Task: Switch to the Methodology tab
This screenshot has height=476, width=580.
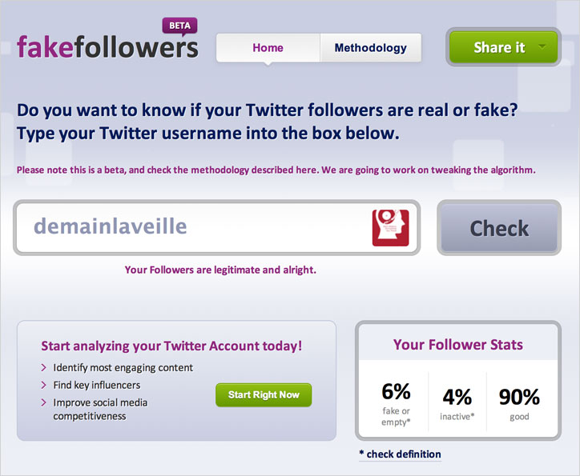Action: 371,48
